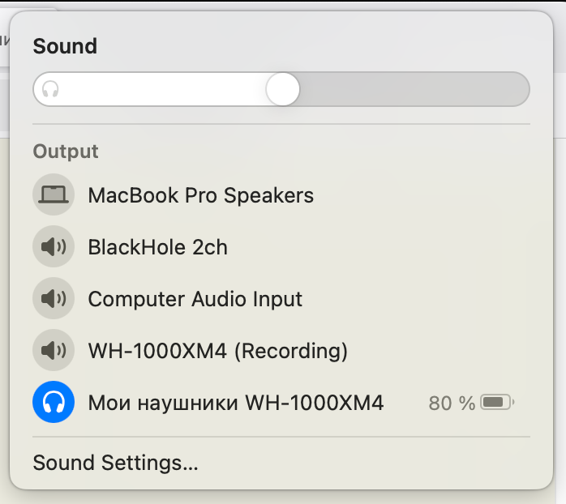
Task: Click the headphones battery level icon
Action: [x=495, y=403]
